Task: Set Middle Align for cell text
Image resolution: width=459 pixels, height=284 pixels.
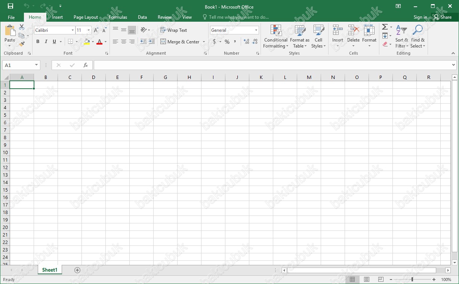Action: click(x=124, y=30)
